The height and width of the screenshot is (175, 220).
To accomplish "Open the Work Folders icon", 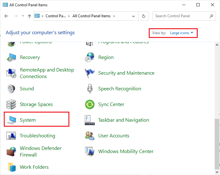I will tap(12, 167).
